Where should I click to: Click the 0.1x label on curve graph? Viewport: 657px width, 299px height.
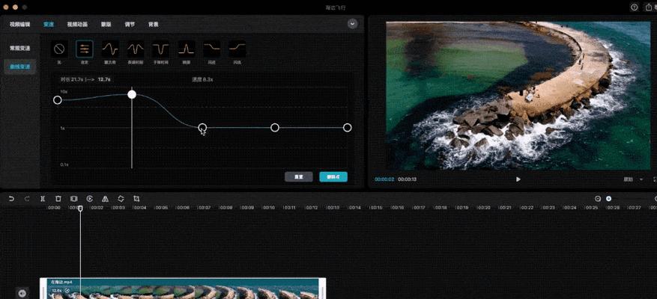64,164
